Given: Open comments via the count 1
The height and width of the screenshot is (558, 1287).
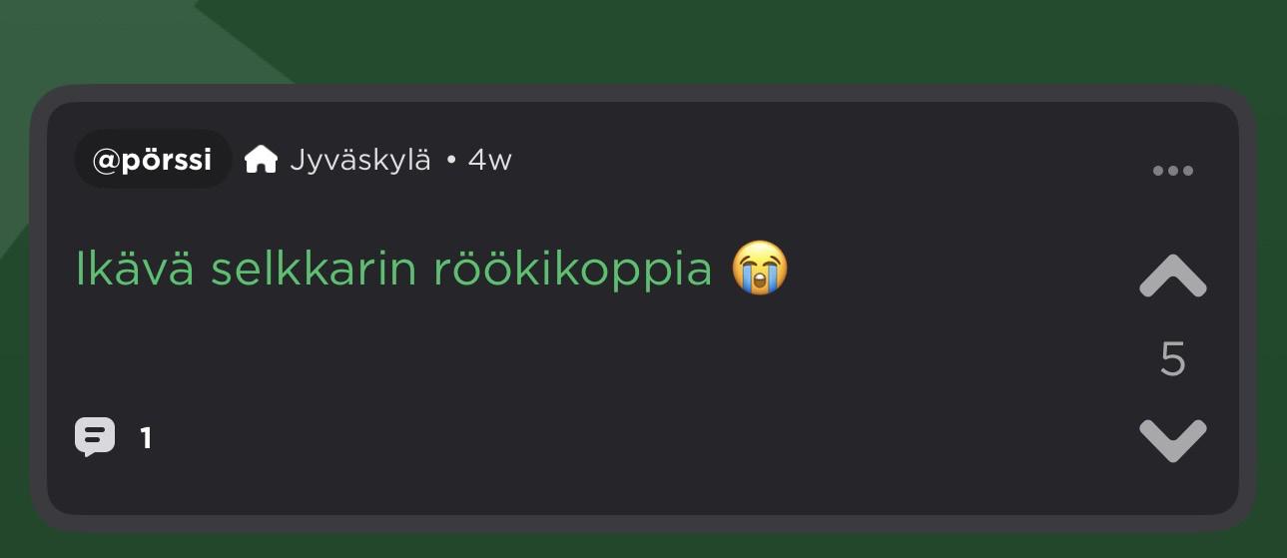Looking at the screenshot, I should point(146,438).
